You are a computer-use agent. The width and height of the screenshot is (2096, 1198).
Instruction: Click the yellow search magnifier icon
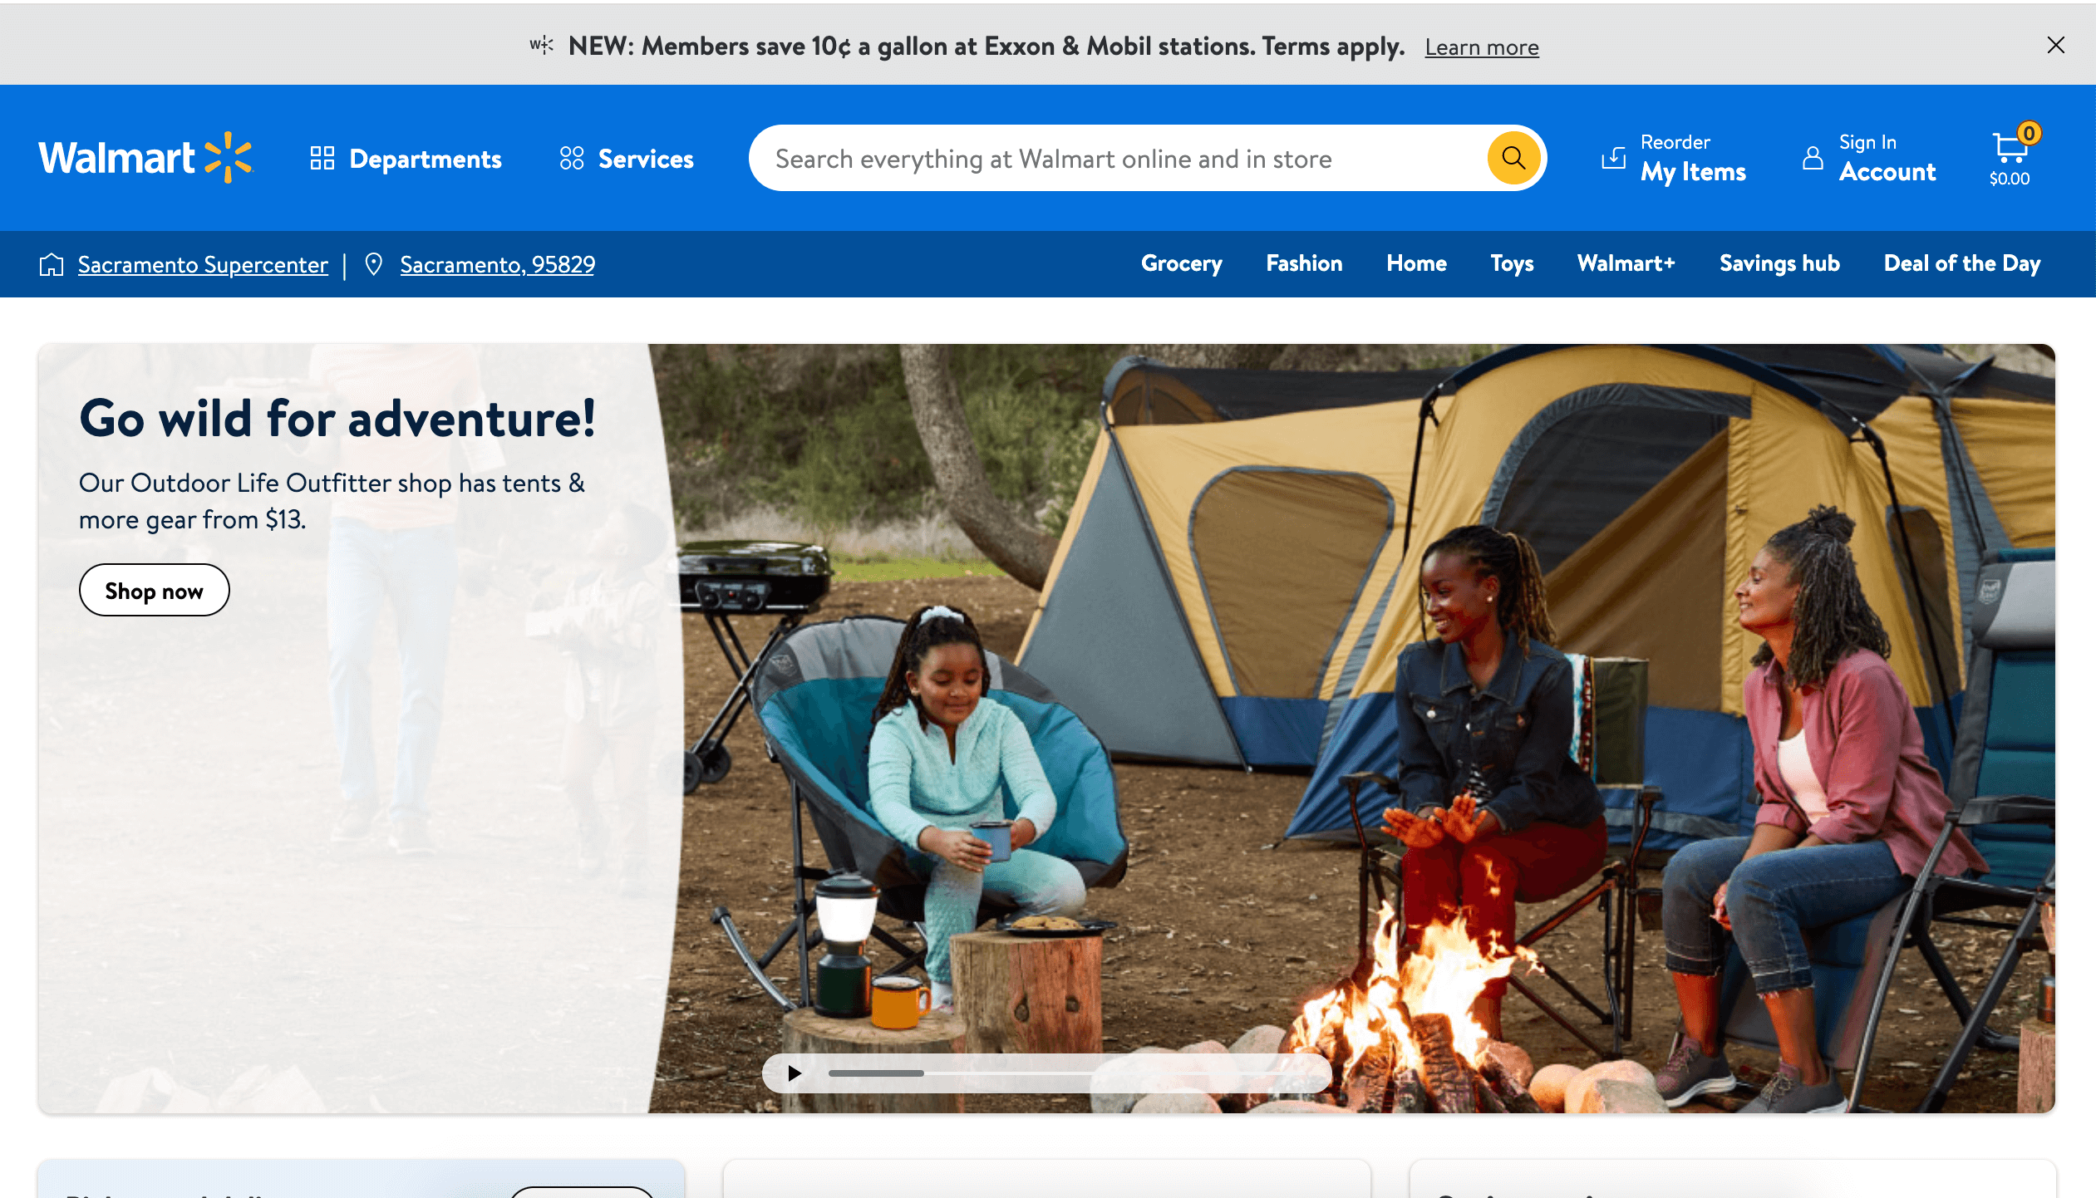[x=1513, y=158]
